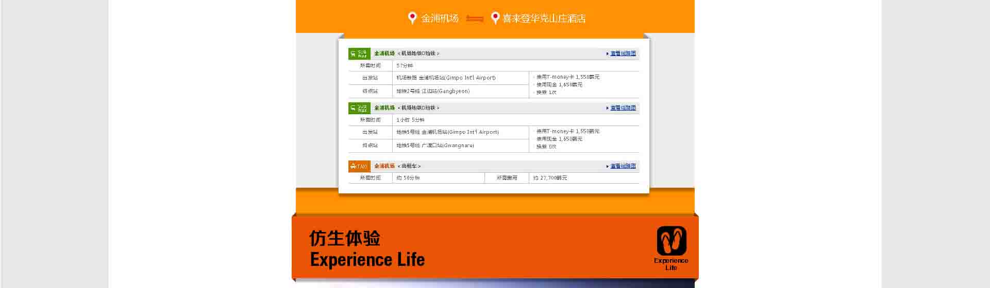Click the 江边站 (Gangbyeon) terminal station cell
The height and width of the screenshot is (288, 990).
coord(433,92)
